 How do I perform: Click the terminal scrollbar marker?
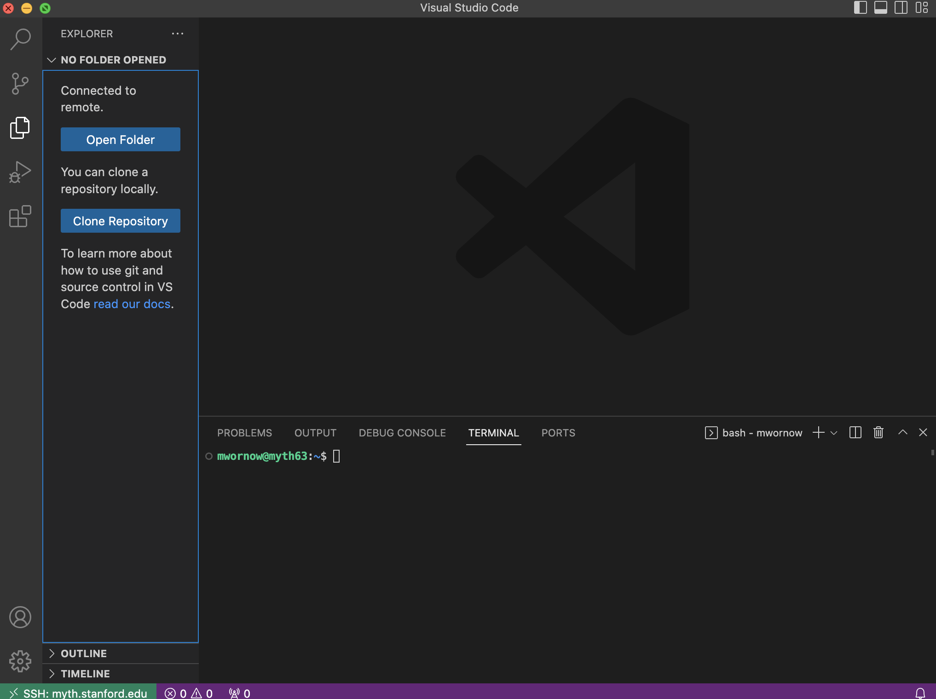coord(933,453)
